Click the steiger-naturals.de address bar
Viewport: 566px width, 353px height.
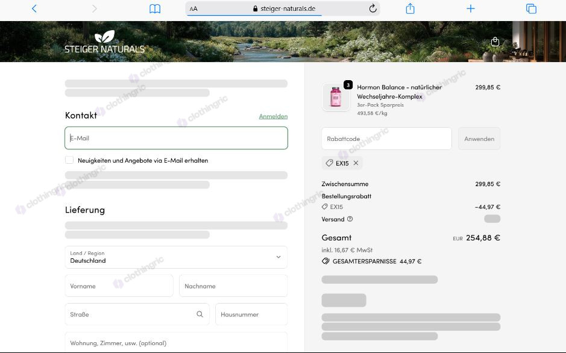[284, 8]
